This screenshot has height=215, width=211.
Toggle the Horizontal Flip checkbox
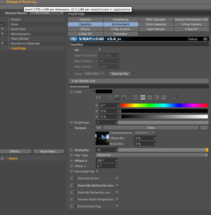(97, 171)
